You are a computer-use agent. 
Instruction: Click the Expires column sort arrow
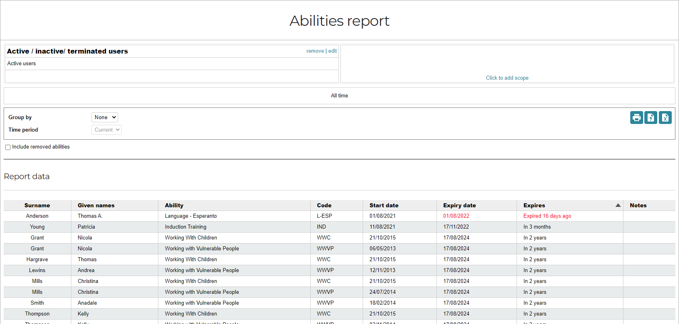pos(618,205)
